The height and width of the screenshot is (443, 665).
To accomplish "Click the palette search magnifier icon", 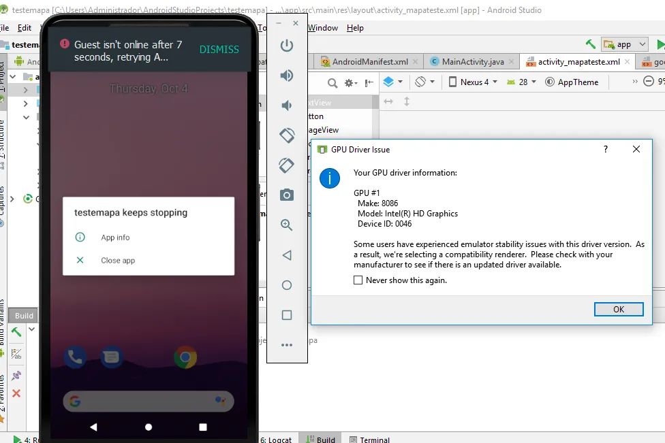I will coord(332,82).
